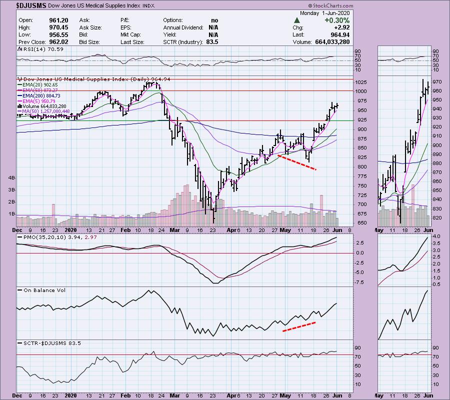
Task: Click the 'SCTR (Industry):' header label
Action: (183, 42)
